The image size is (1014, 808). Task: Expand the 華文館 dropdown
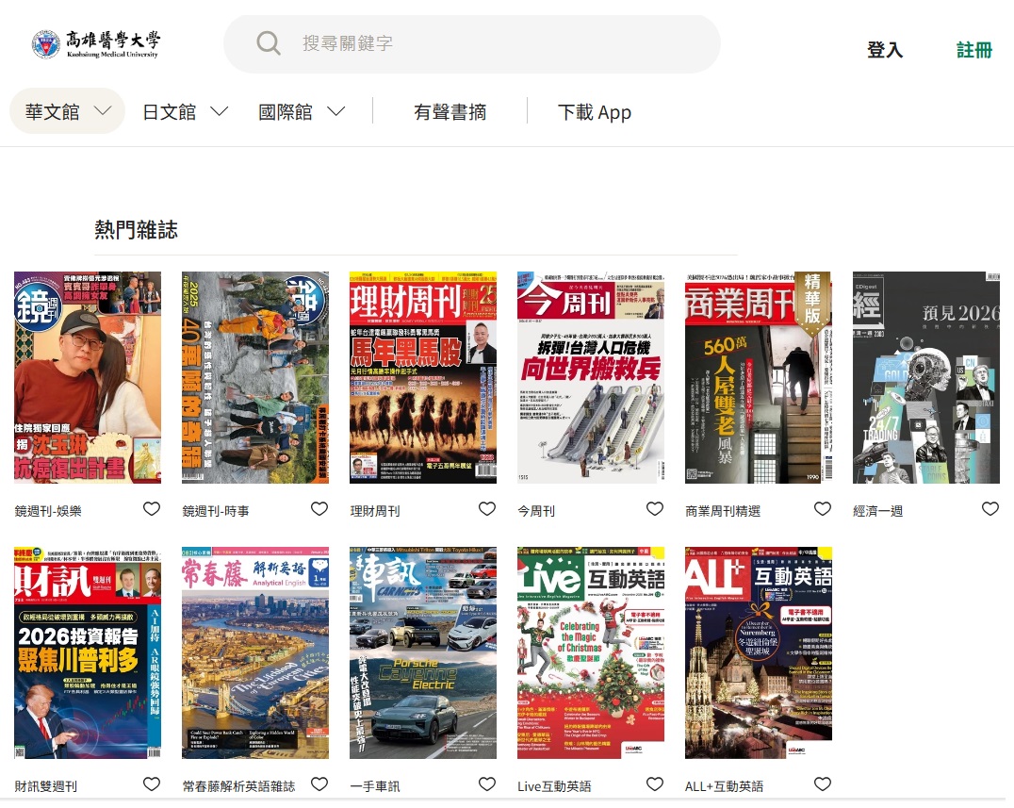pyautogui.click(x=68, y=112)
